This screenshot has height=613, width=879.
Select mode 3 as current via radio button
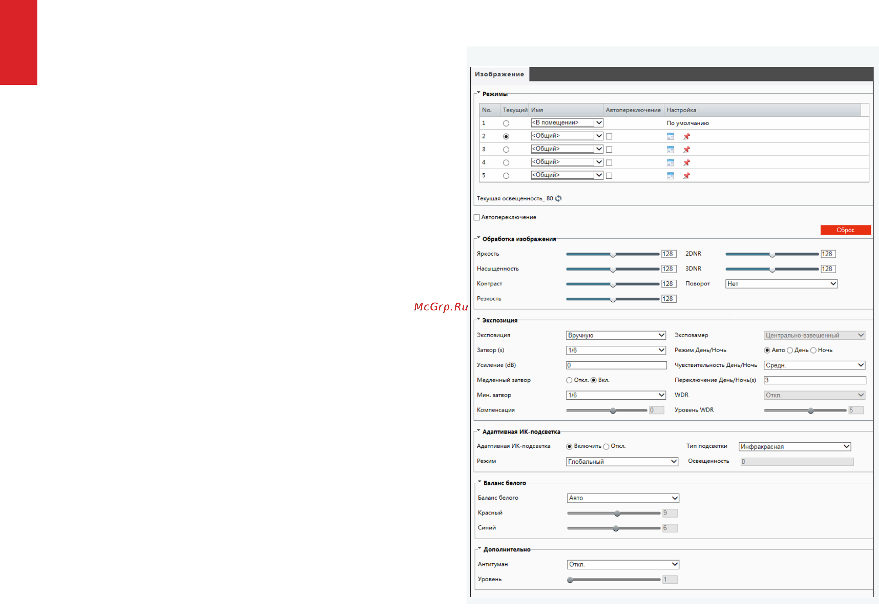[x=506, y=149]
